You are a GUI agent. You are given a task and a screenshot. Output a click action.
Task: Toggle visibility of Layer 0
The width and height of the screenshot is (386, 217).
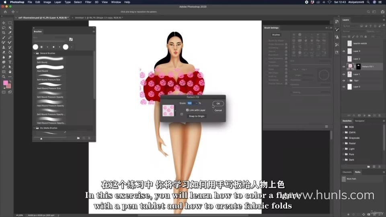pos(343,86)
